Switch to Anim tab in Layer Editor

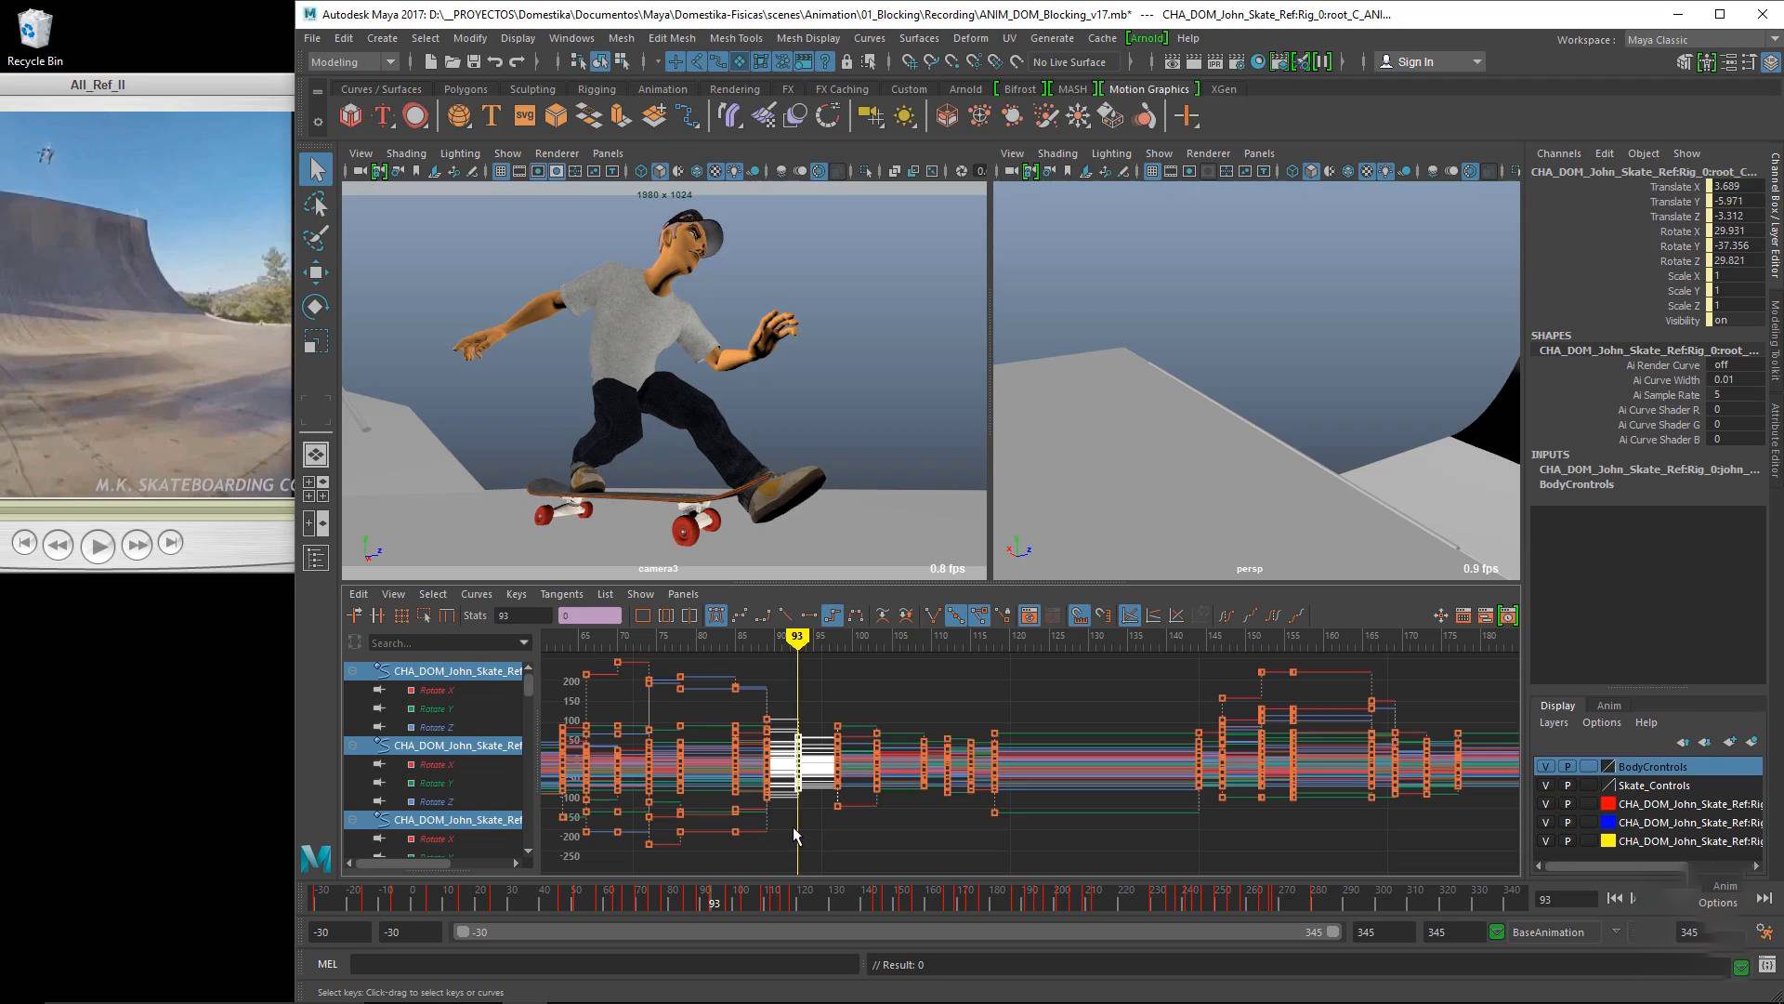click(x=1608, y=706)
